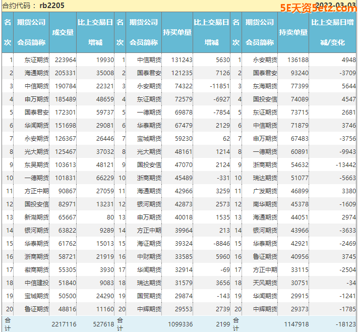Select 广发期货 in the short positions list
This screenshot has width=358, height=332.
(265, 191)
